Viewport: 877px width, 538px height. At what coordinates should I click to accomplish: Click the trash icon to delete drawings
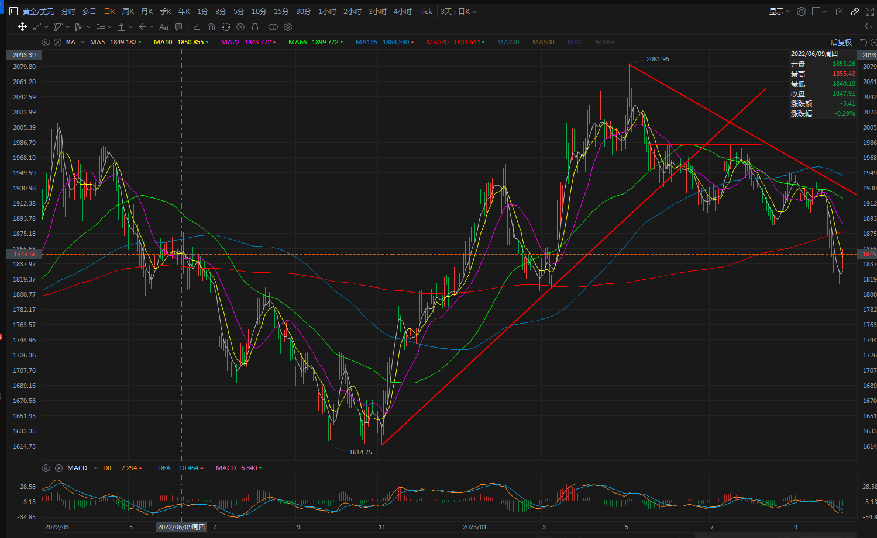click(x=255, y=27)
